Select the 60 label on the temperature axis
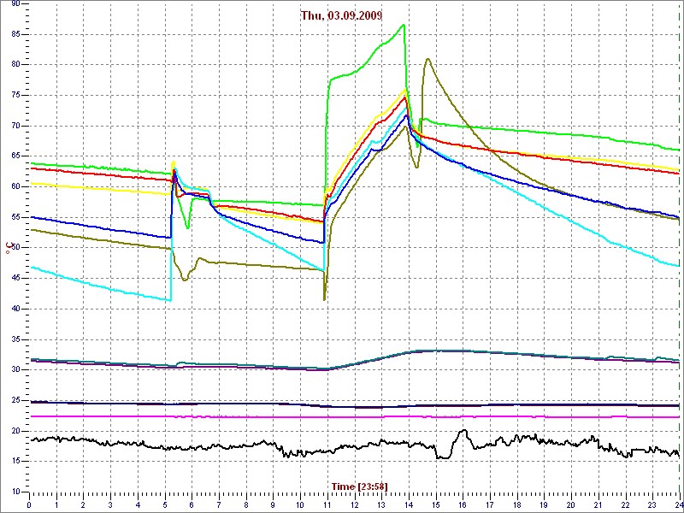 [15, 186]
